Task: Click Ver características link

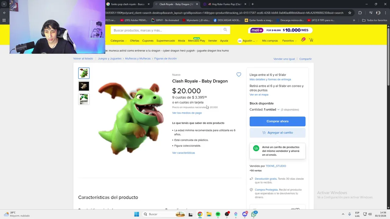Action: 183,153
